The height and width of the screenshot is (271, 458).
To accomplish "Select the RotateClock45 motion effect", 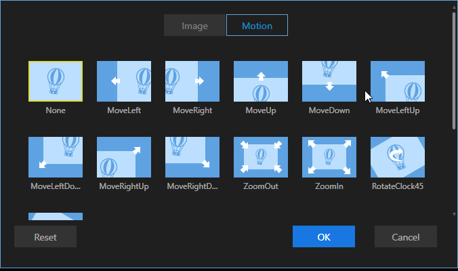I will pyautogui.click(x=398, y=157).
